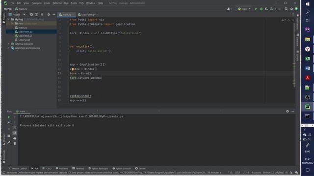This screenshot has height=176, width=314.
Task: Jump to next highlighted problem arrow in editor
Action: tap(293, 20)
